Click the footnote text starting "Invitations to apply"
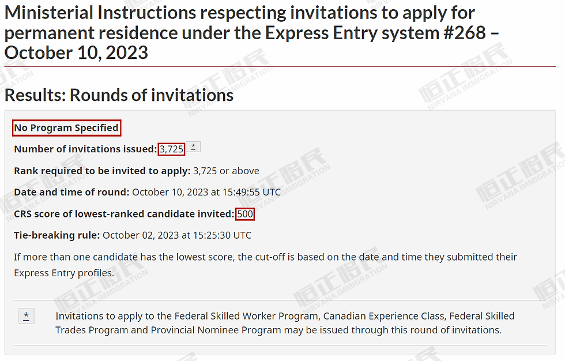This screenshot has width=565, height=361. click(x=285, y=323)
